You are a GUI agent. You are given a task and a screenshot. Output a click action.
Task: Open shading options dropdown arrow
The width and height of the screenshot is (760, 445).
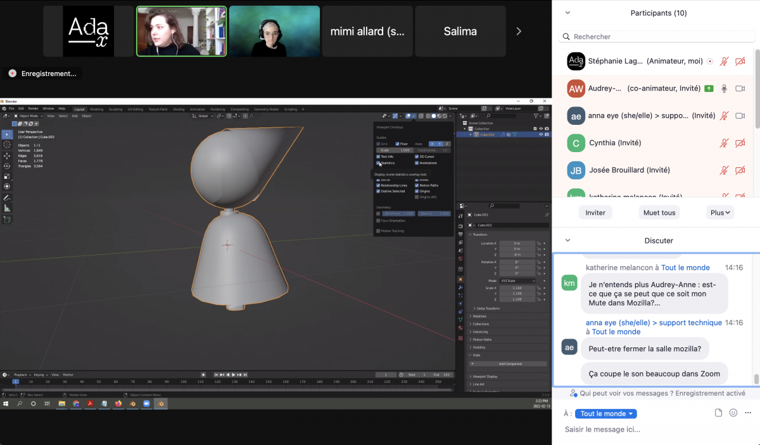click(451, 116)
